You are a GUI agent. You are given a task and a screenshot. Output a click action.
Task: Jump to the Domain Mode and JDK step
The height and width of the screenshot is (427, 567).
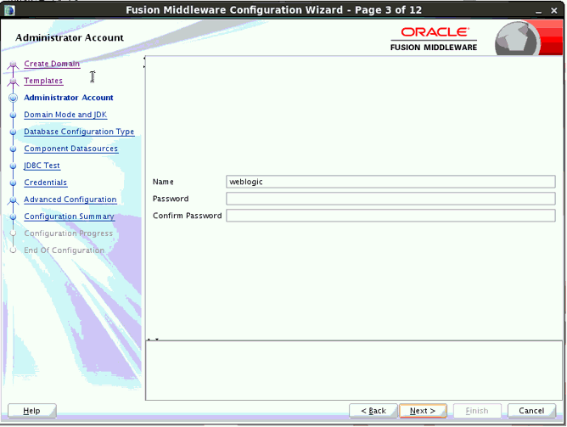tap(65, 115)
